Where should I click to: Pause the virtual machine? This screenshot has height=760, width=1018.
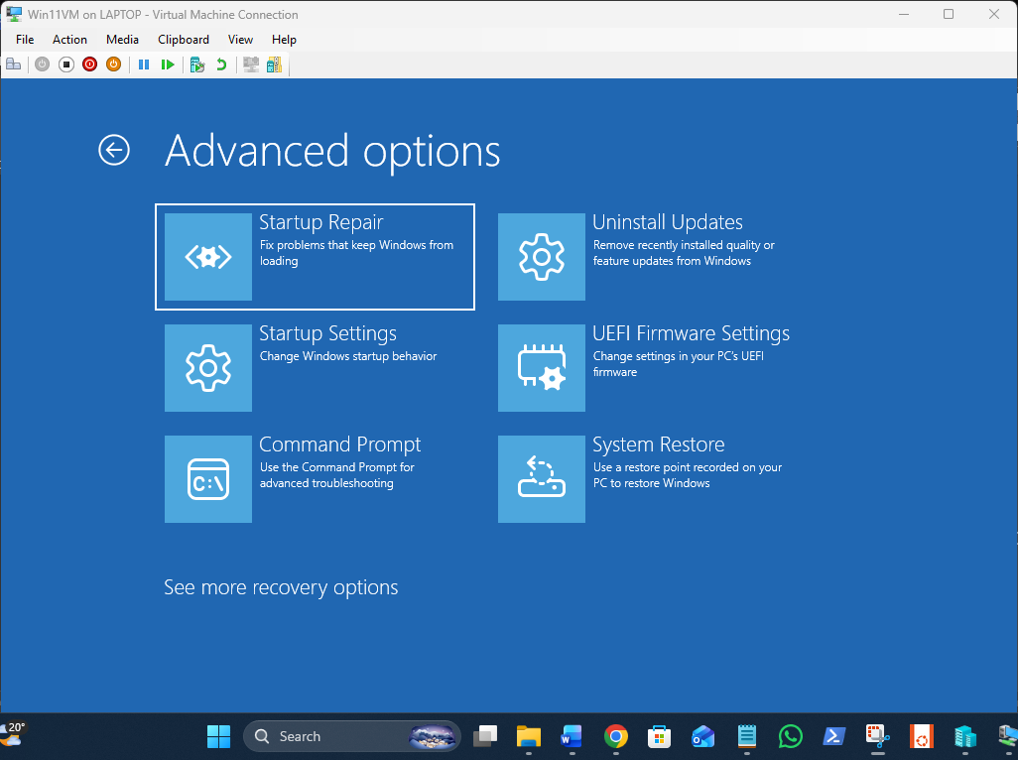coord(143,64)
